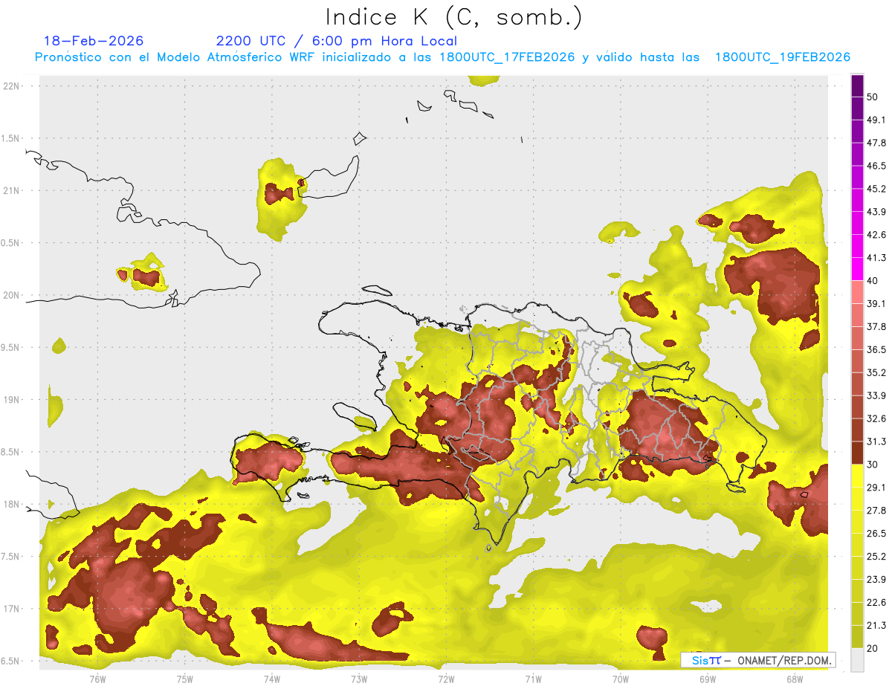Image resolution: width=892 pixels, height=689 pixels.
Task: Click the colorbar value 41.3
Action: tap(876, 258)
